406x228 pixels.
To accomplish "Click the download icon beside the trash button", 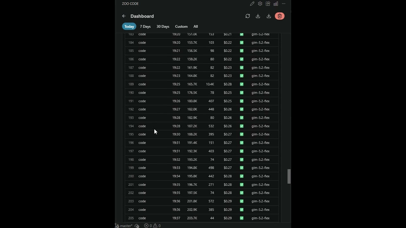I will click(x=269, y=16).
